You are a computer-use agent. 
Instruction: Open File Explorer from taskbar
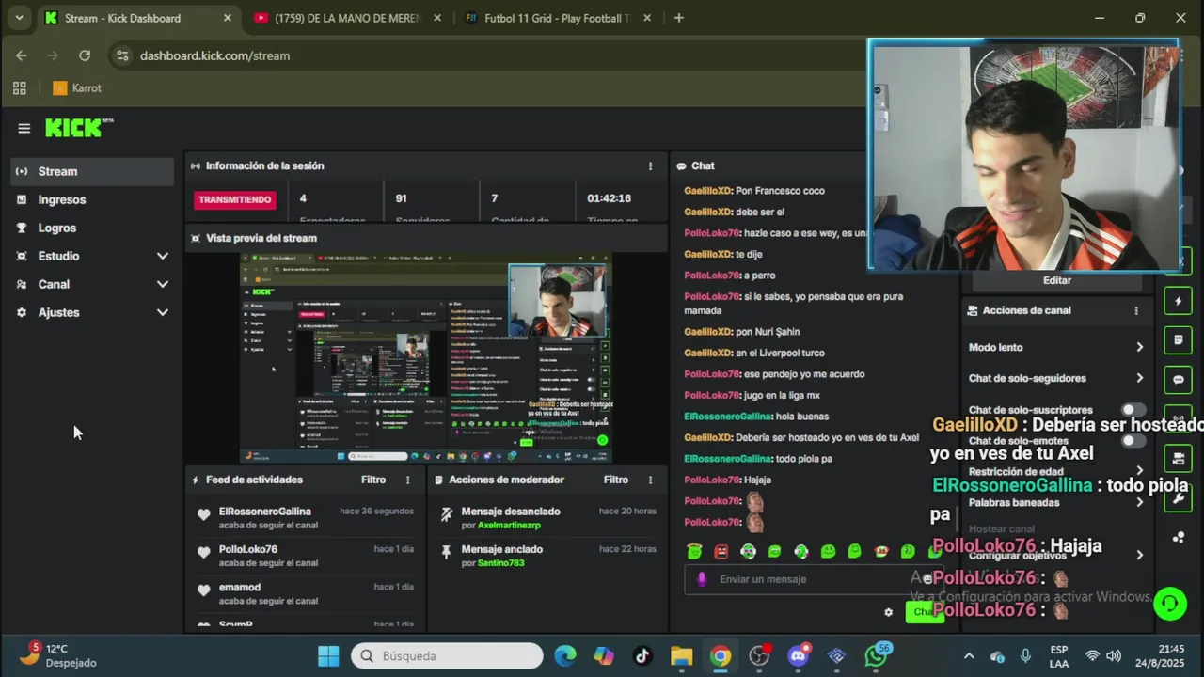coord(681,655)
